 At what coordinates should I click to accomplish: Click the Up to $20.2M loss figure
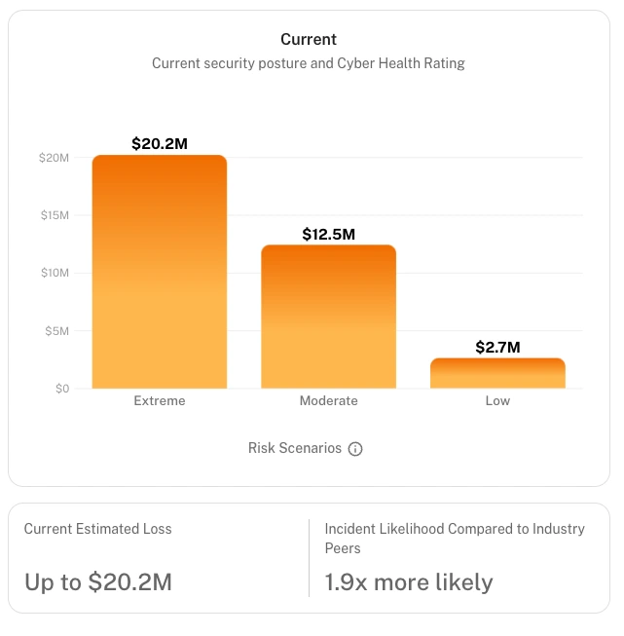click(x=97, y=582)
